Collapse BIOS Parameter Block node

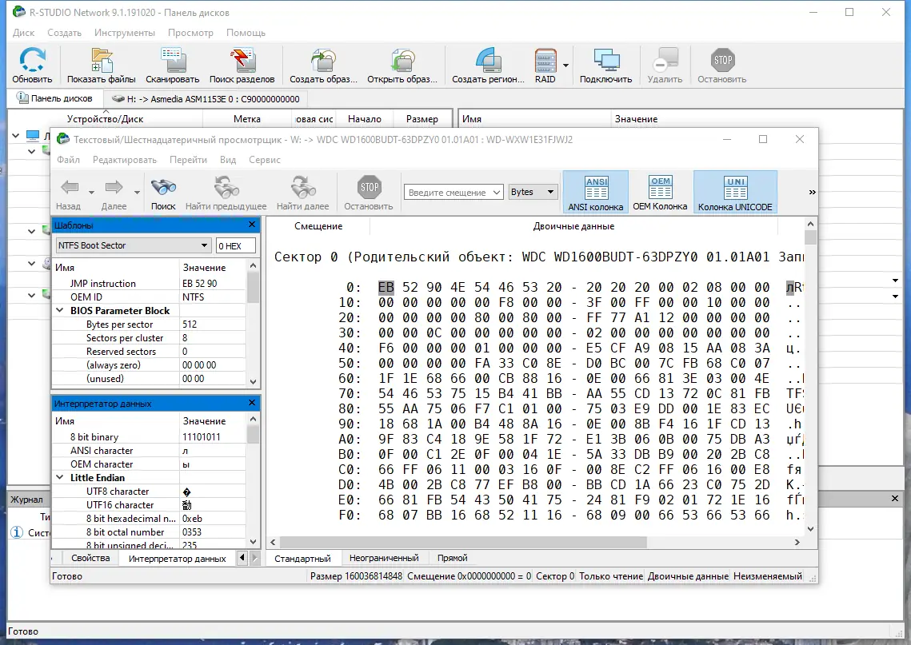59,311
